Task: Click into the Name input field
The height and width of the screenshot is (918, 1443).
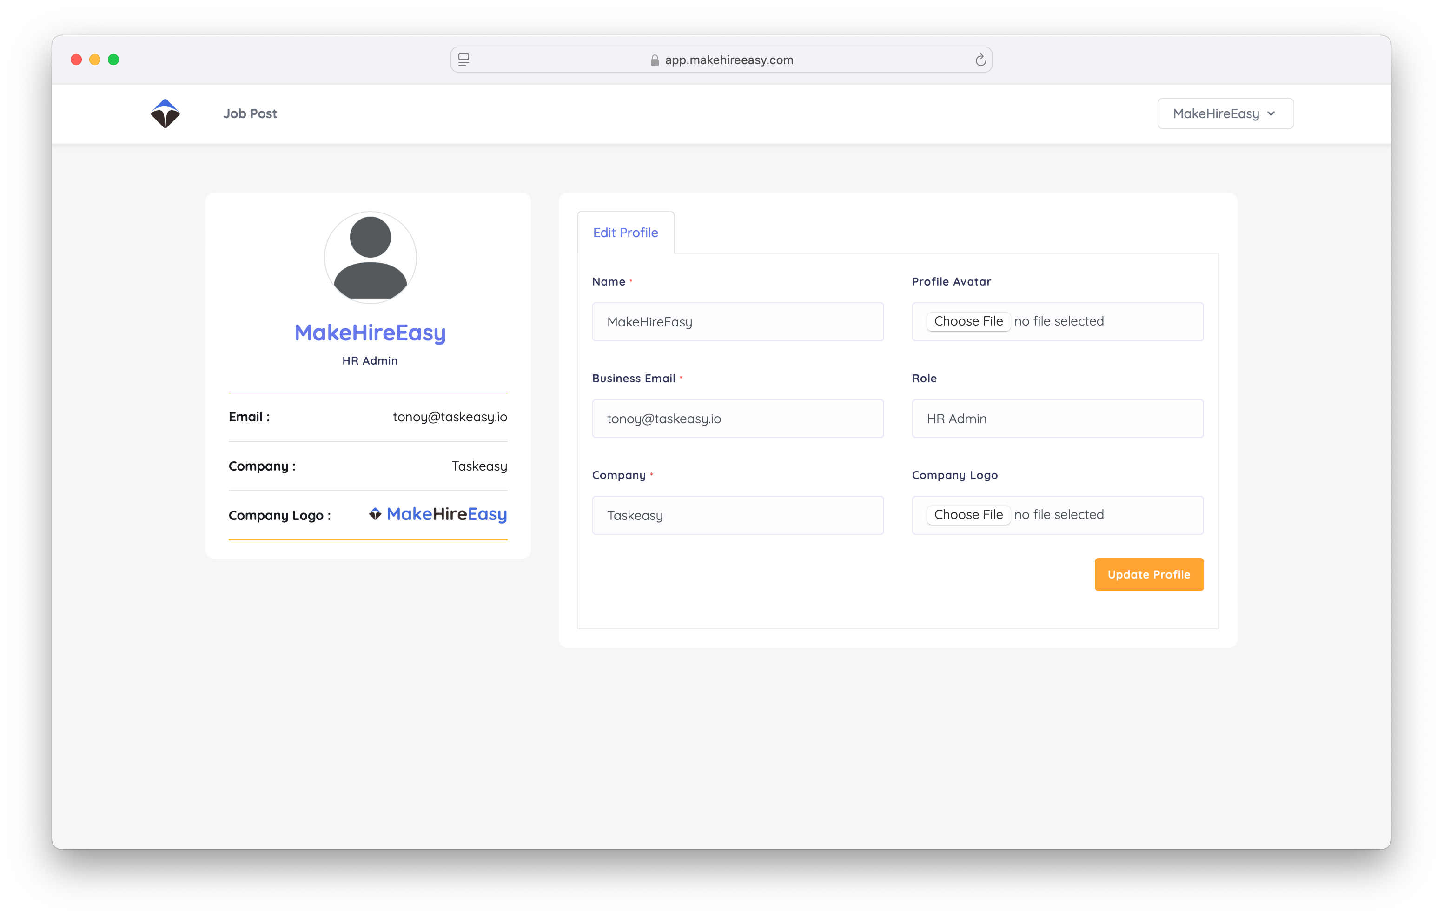Action: pos(737,322)
